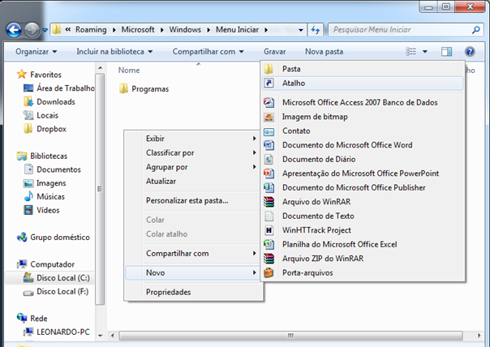
Task: Open Downloads in navigation pane
Action: 49,102
